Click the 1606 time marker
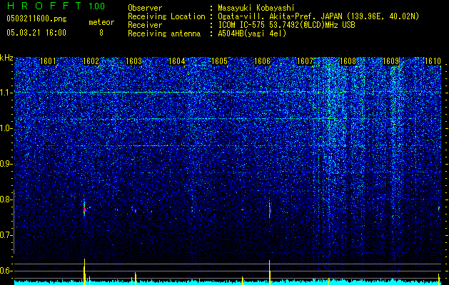 (x=262, y=61)
